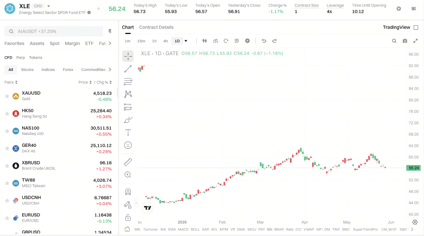Select the crosshair cursor tool
Viewport: 424px width, 236px height.
(128, 56)
